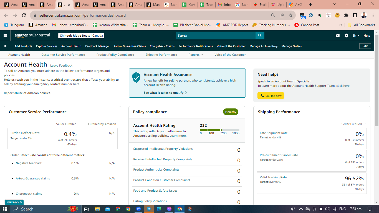This screenshot has height=213, width=379.
Task: Open Manage Orders in navigation bar
Action: tap(291, 46)
